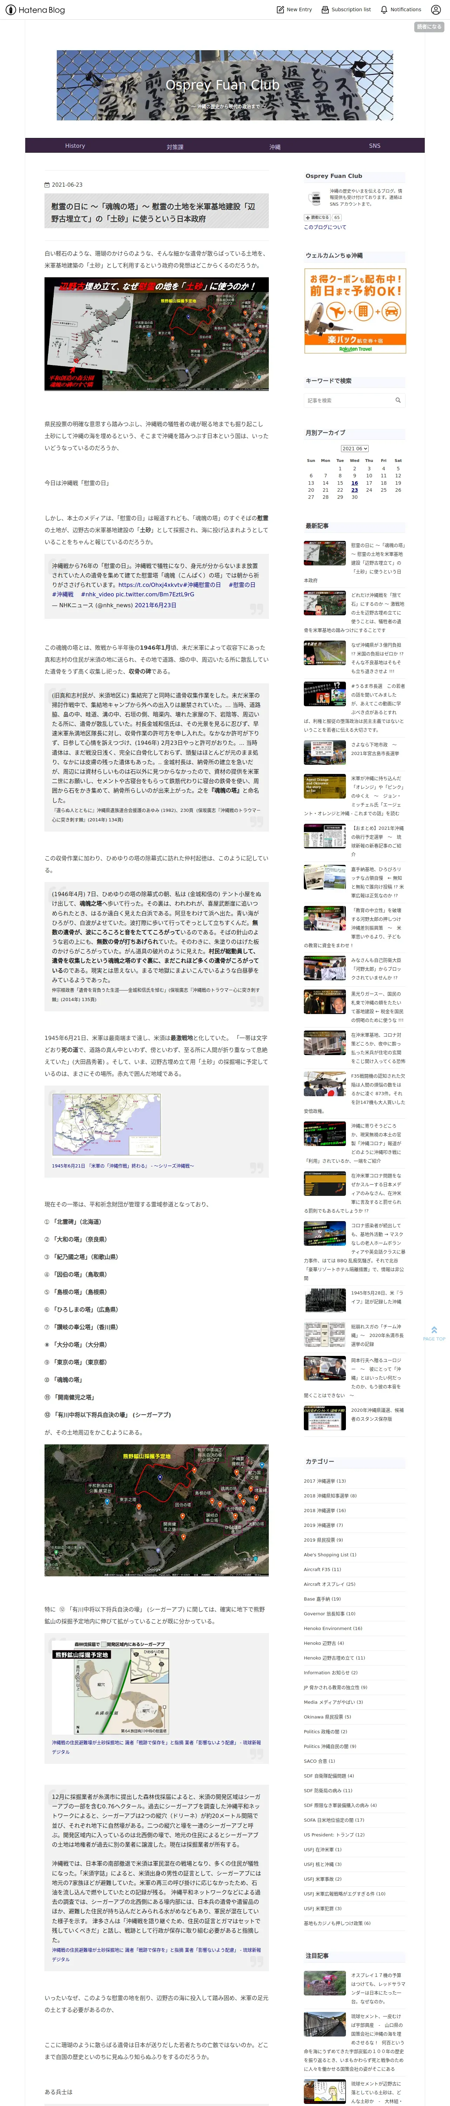Click the article date 2021-06-23
This screenshot has height=2106, width=450.
(67, 185)
